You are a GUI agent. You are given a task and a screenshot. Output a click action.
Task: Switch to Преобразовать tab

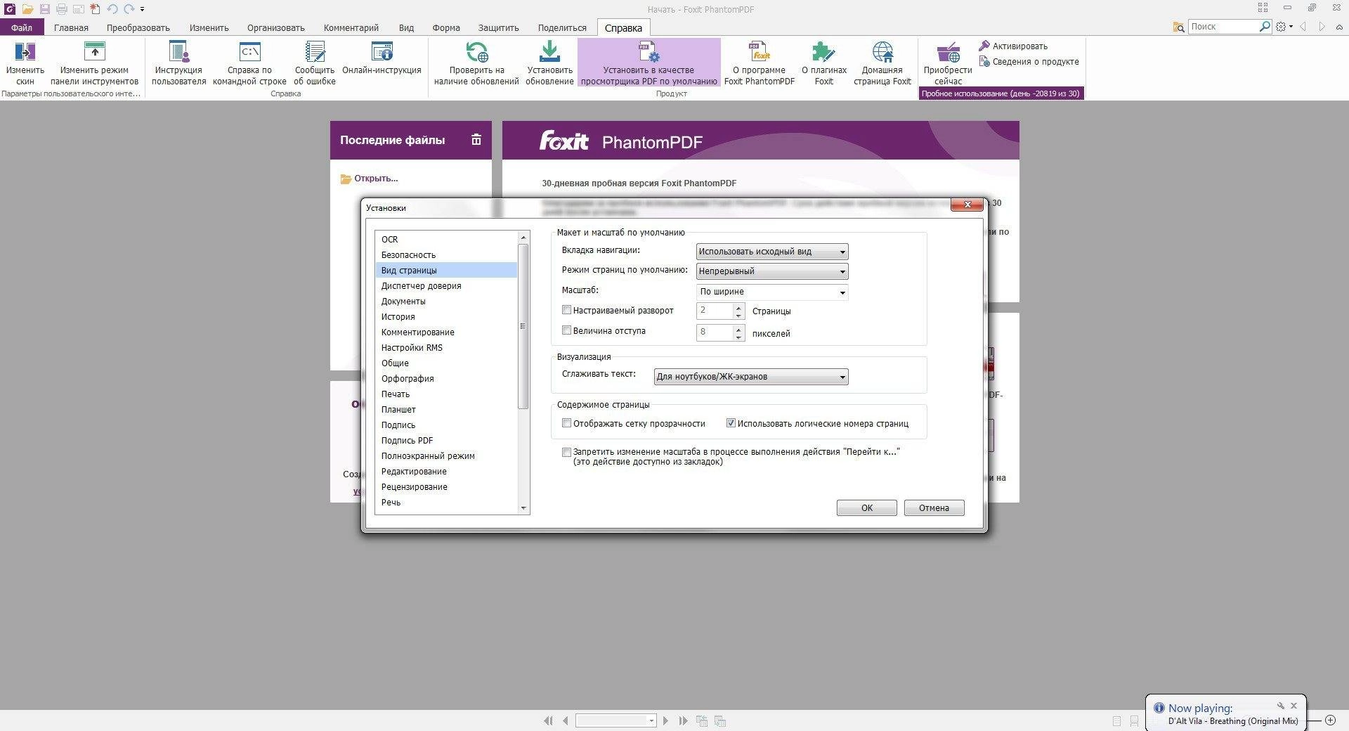[138, 27]
